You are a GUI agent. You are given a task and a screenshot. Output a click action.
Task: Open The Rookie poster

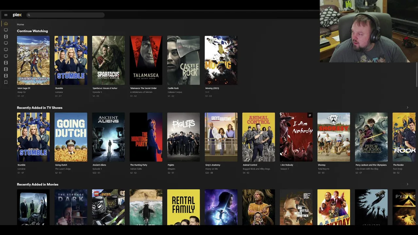click(x=404, y=137)
